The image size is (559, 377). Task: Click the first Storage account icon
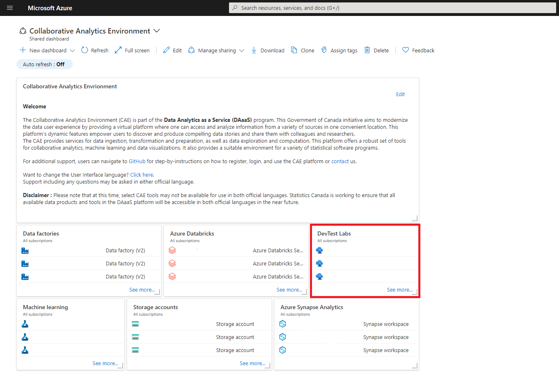click(x=135, y=324)
